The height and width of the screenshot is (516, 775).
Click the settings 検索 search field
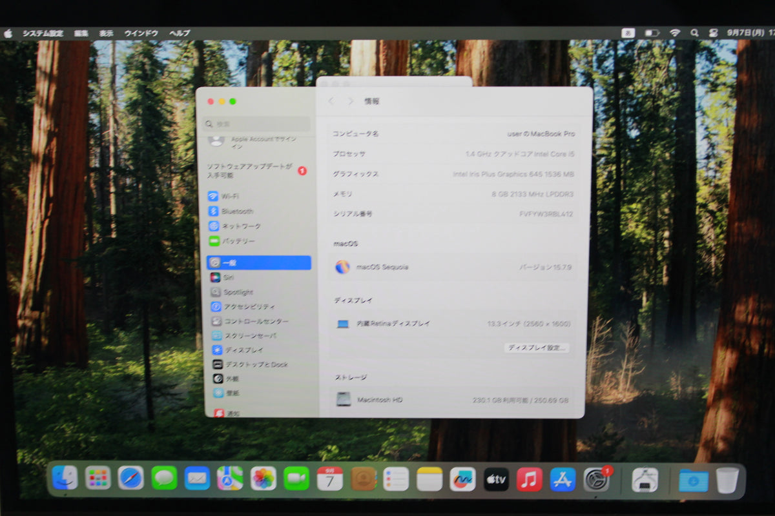point(257,124)
